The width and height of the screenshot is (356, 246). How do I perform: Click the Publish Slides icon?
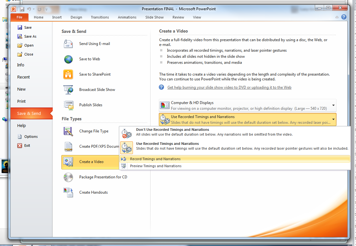point(69,105)
